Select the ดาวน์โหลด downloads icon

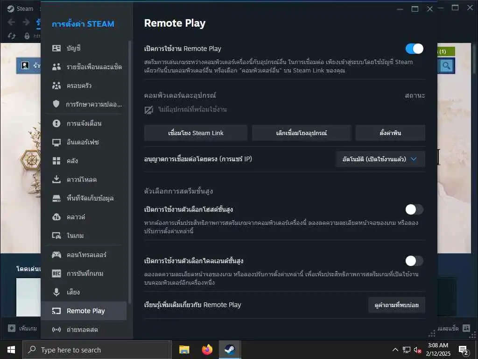pos(56,179)
